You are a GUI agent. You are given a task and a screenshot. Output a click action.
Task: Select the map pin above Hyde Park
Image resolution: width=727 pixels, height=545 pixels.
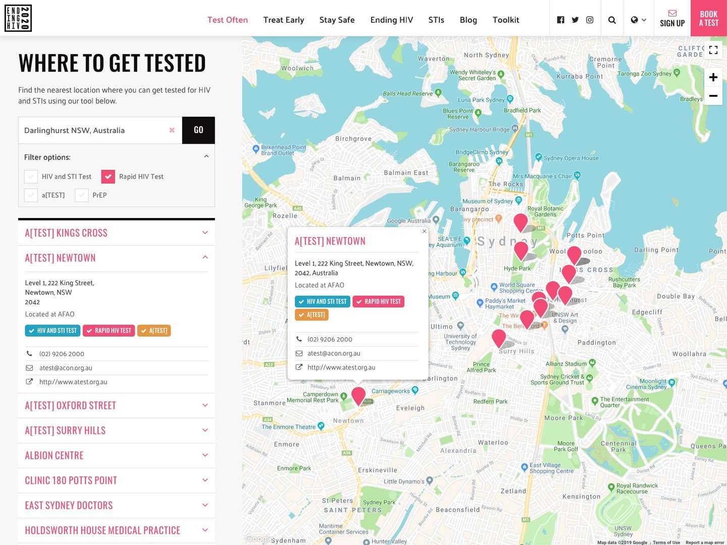[521, 250]
